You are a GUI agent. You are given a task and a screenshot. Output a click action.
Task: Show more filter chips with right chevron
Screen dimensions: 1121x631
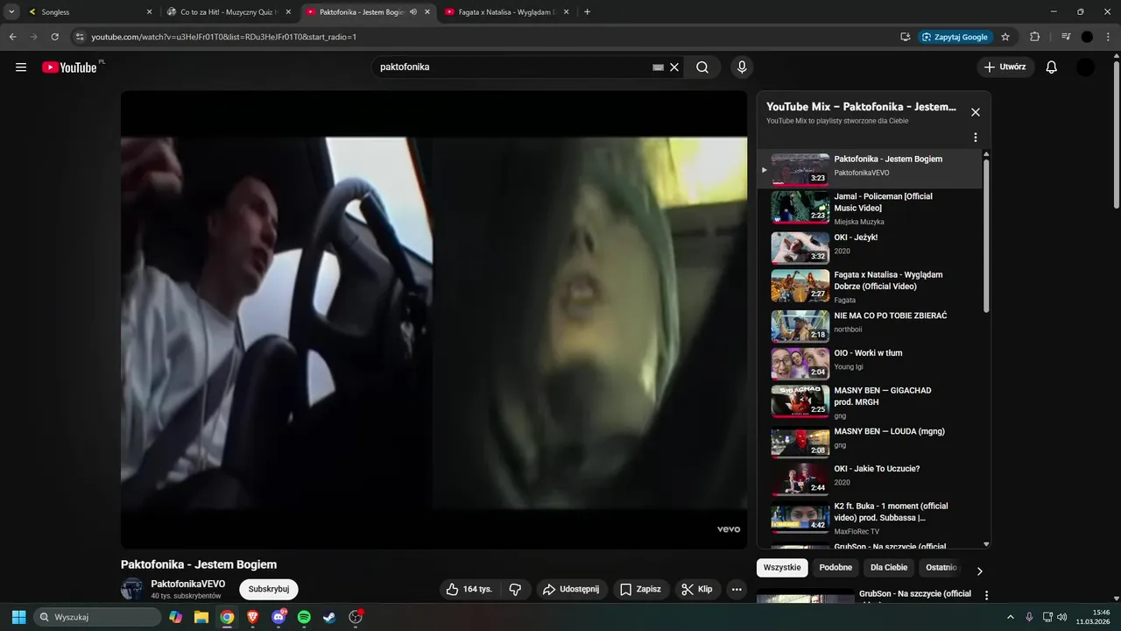pyautogui.click(x=979, y=571)
